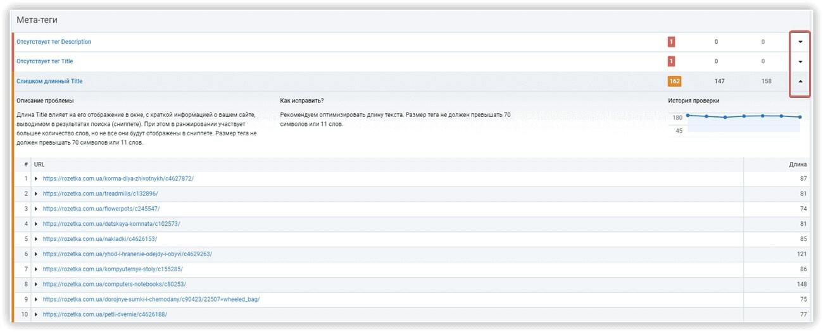
Task: Open the flowerpots/c245547 URL link
Action: coord(101,209)
